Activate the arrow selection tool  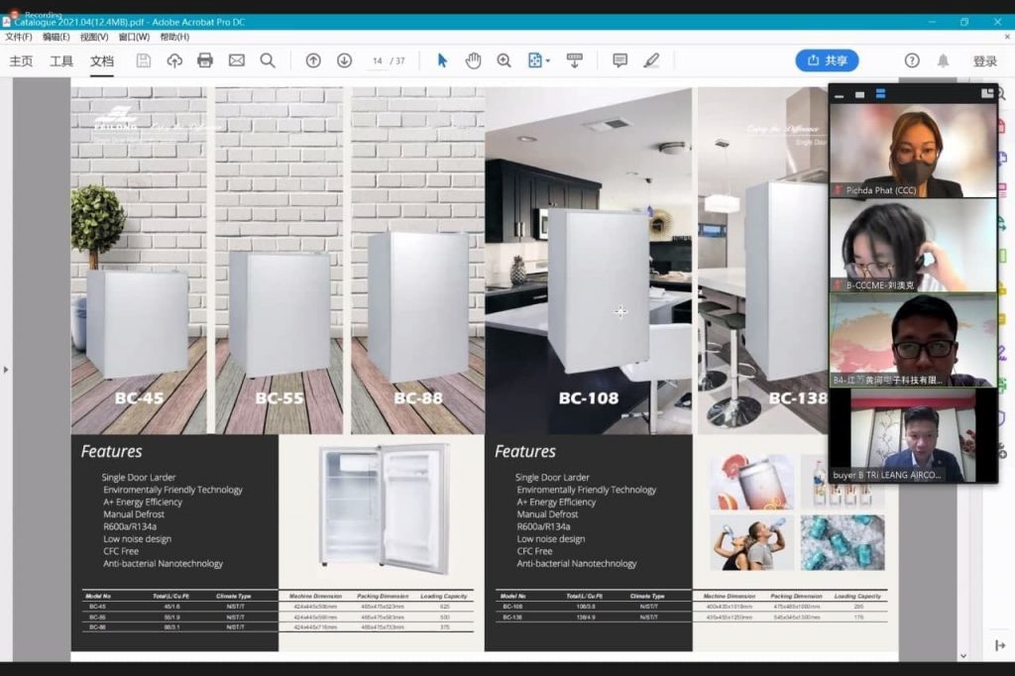point(442,60)
